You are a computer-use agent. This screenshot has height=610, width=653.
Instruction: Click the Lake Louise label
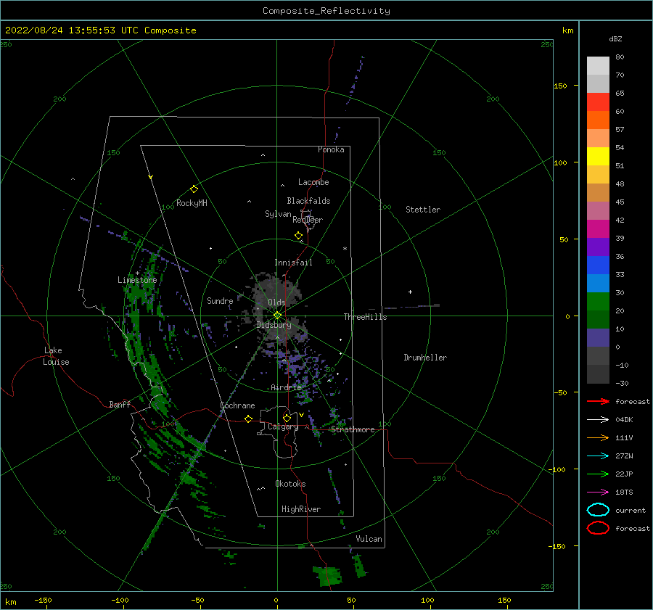(x=56, y=356)
